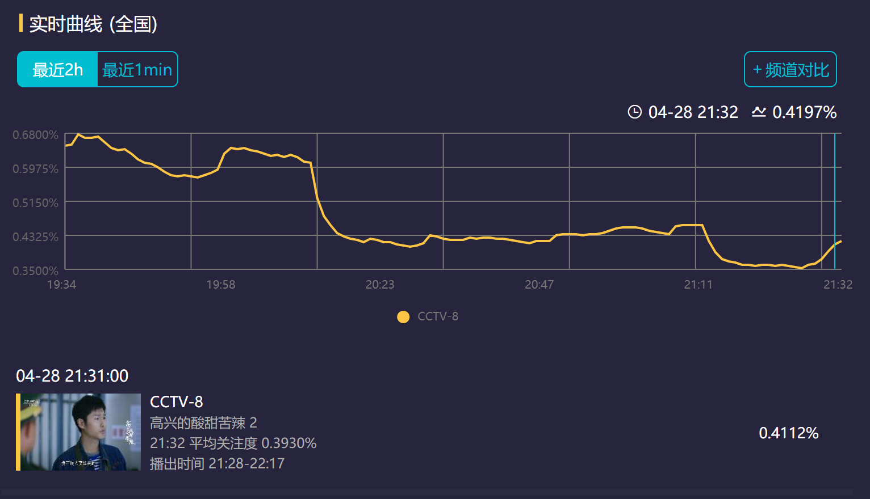
Task: Switch to the 最近2h tab
Action: coord(57,69)
